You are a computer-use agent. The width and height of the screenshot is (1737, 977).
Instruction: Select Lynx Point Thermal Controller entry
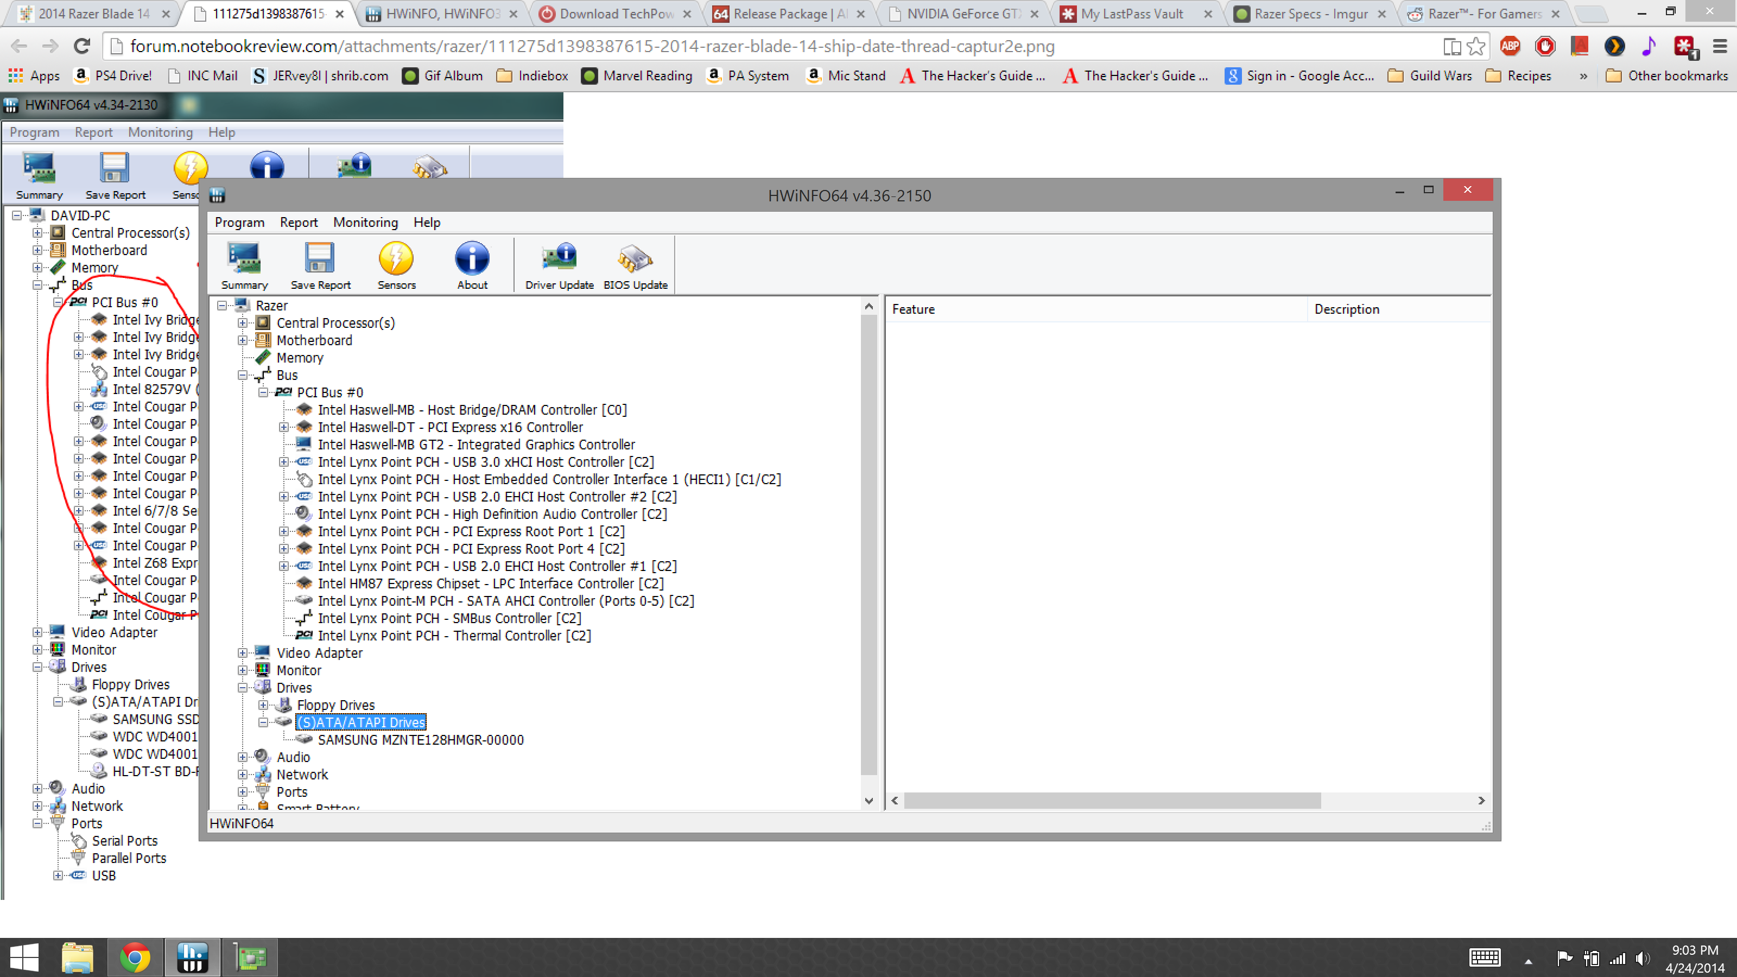454,635
